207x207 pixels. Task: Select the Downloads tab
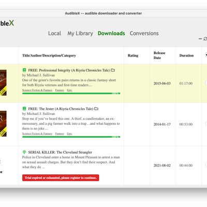(x=111, y=33)
